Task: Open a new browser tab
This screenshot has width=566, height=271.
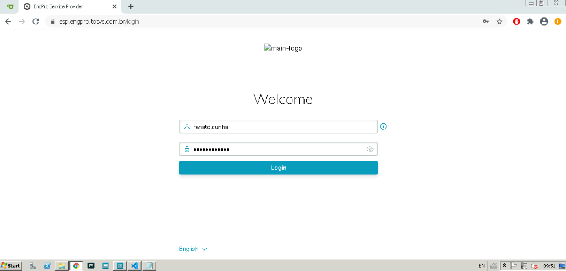Action: click(131, 6)
